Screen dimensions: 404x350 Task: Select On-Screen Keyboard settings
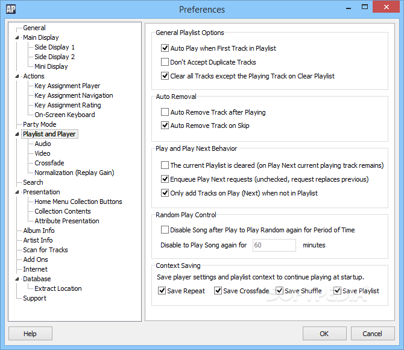pos(65,115)
